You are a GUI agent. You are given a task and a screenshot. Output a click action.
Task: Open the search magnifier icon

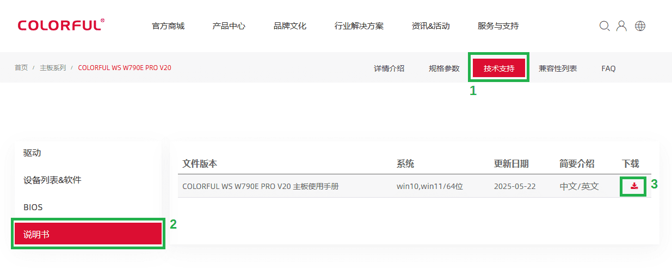click(605, 26)
